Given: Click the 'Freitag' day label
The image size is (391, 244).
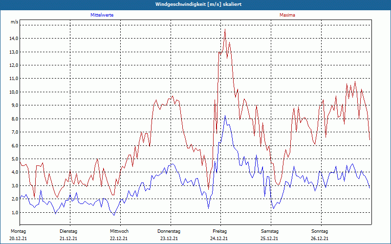Looking at the screenshot, I should pos(219,231).
